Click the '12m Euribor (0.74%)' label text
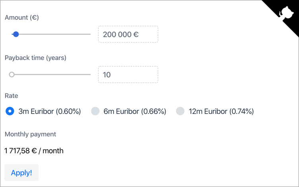The height and width of the screenshot is (187, 299). click(221, 112)
